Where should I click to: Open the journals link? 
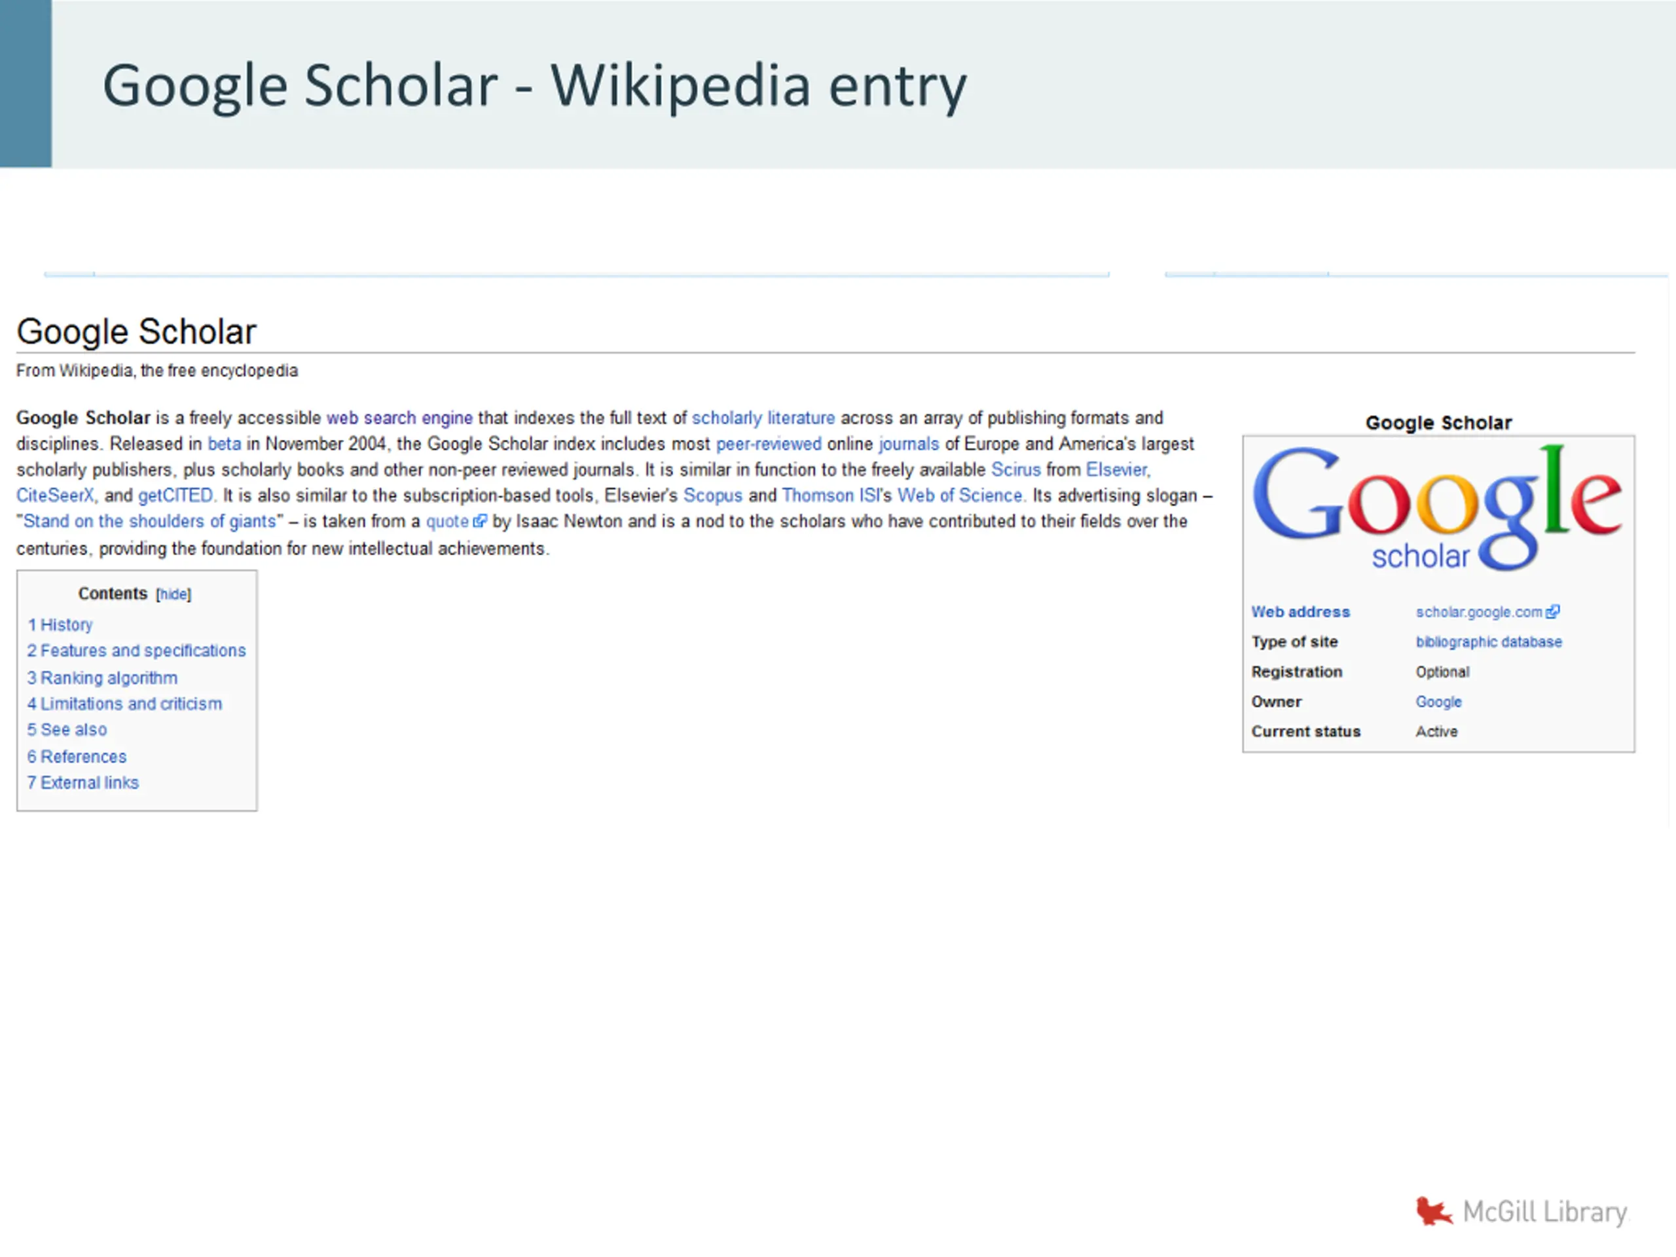(x=909, y=444)
